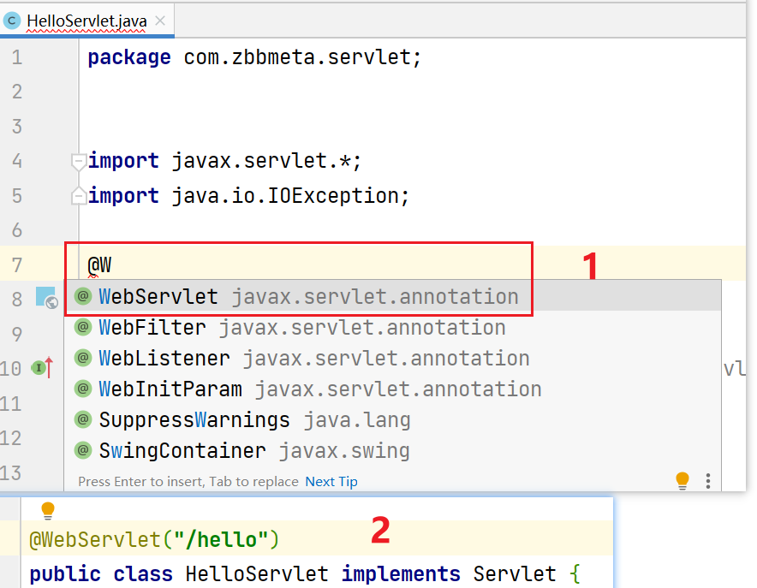The height and width of the screenshot is (588, 757).
Task: Click the intention lightbulb above @WebServlet annotation
Action: point(48,511)
